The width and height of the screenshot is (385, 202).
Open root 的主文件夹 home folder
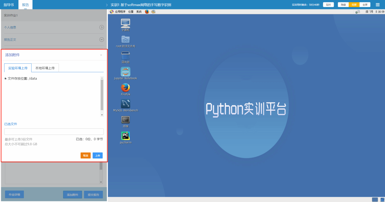(x=126, y=40)
